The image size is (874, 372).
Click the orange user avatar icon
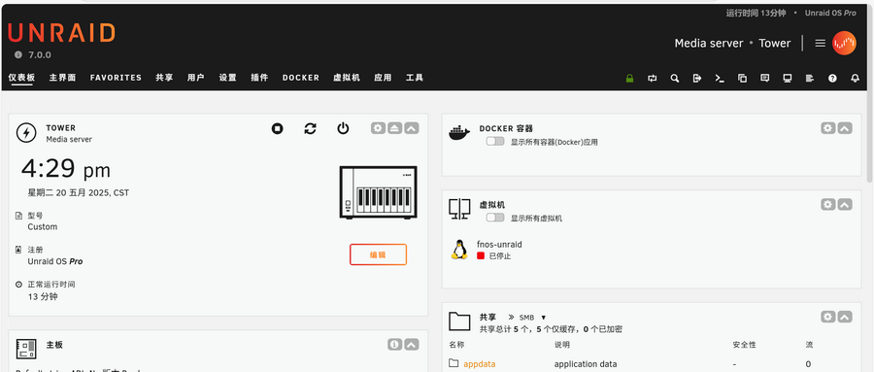pos(844,43)
